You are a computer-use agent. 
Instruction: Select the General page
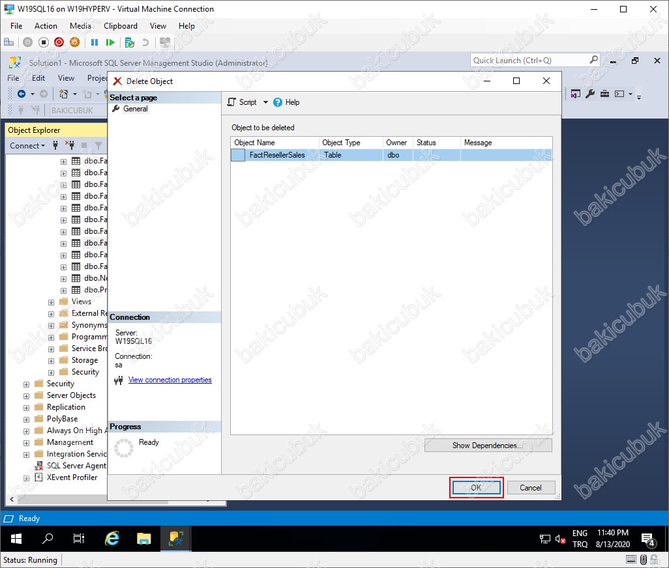pyautogui.click(x=135, y=109)
